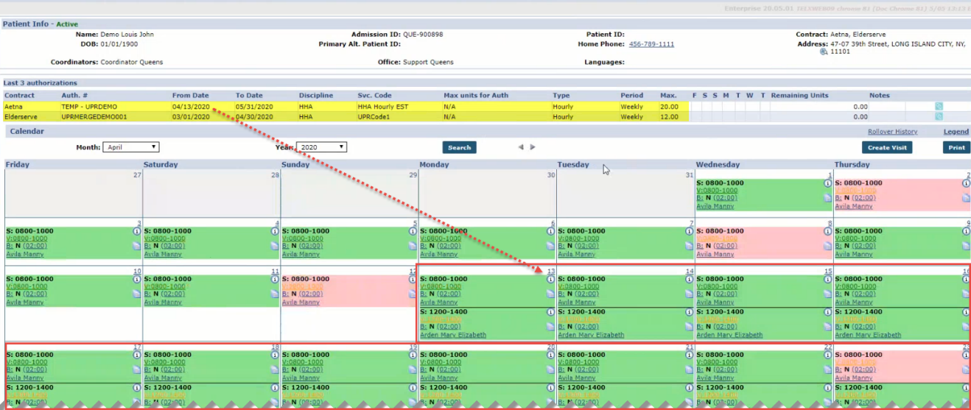Open note icon on April 15 0800-1000 visit
The width and height of the screenshot is (971, 410).
click(828, 294)
